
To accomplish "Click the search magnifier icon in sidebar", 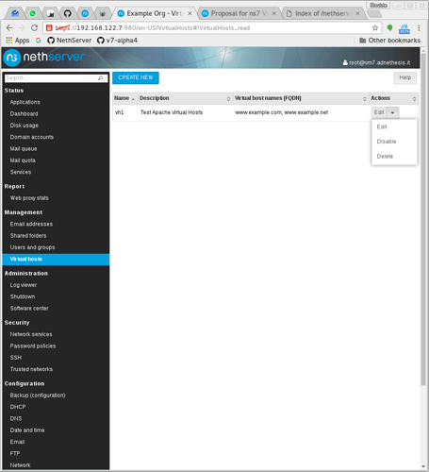I will click(x=100, y=78).
